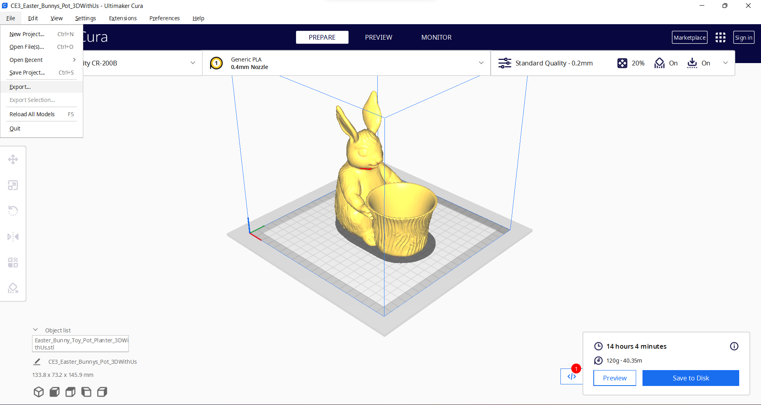The image size is (761, 405).
Task: Show print time details info icon
Action: click(734, 346)
